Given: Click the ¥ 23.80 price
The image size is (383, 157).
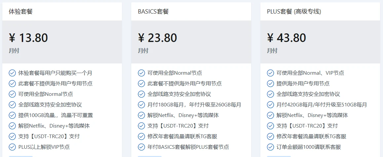Looking at the screenshot, I should pos(157,38).
